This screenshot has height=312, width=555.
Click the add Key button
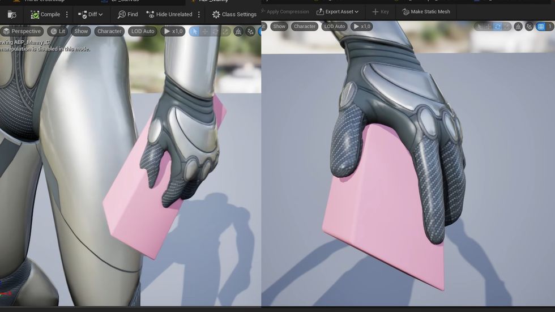[x=381, y=12]
